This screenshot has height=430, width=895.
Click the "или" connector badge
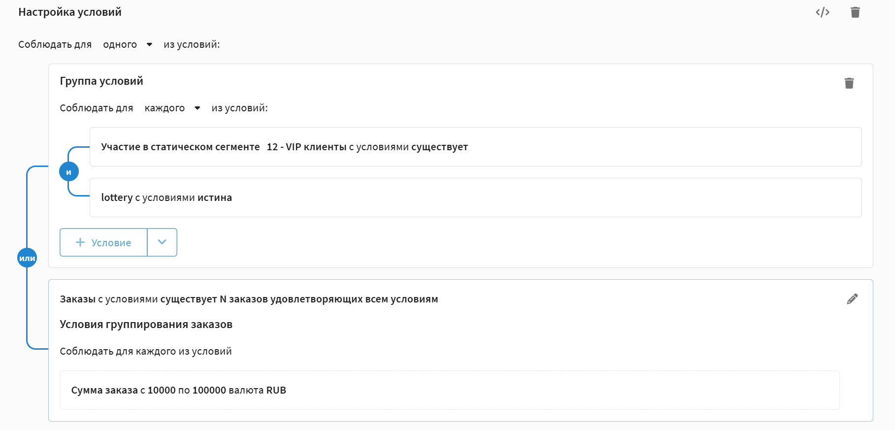pyautogui.click(x=27, y=258)
